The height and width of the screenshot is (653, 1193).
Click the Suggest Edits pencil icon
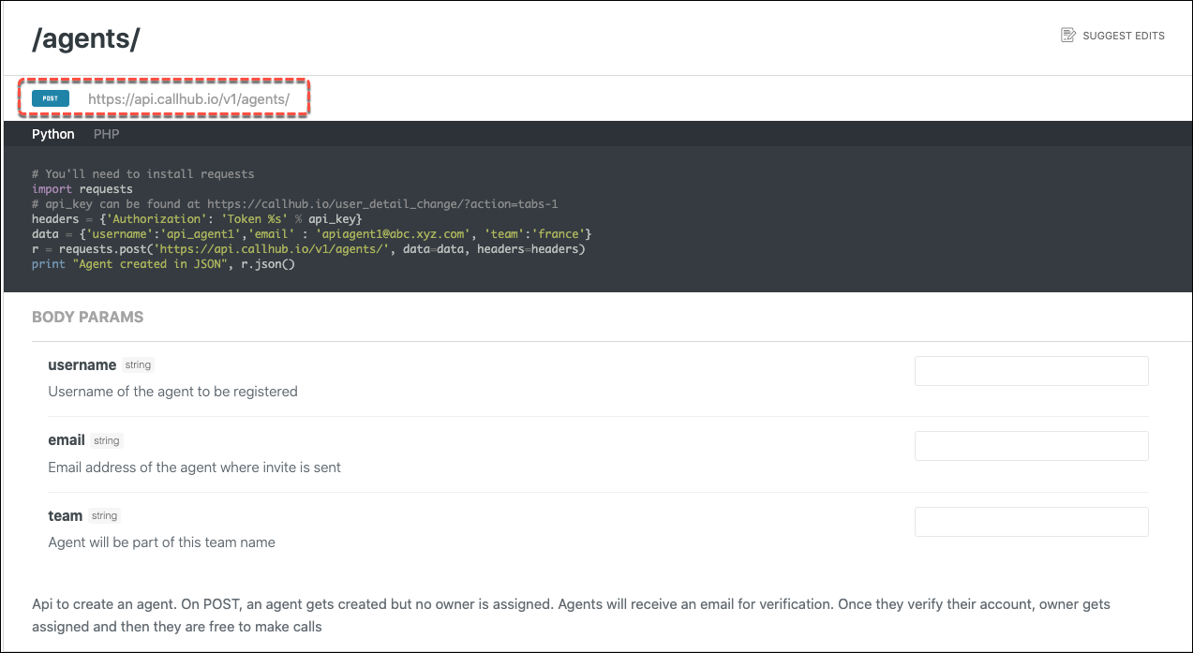pyautogui.click(x=1068, y=36)
